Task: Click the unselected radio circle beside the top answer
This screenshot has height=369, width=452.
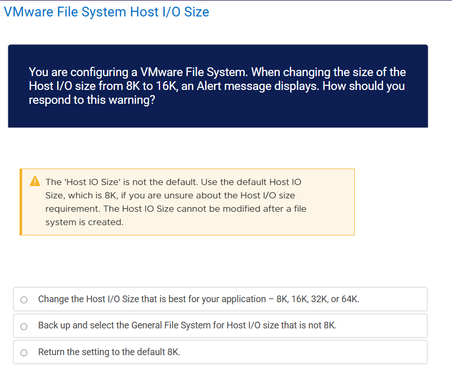Action: point(23,299)
